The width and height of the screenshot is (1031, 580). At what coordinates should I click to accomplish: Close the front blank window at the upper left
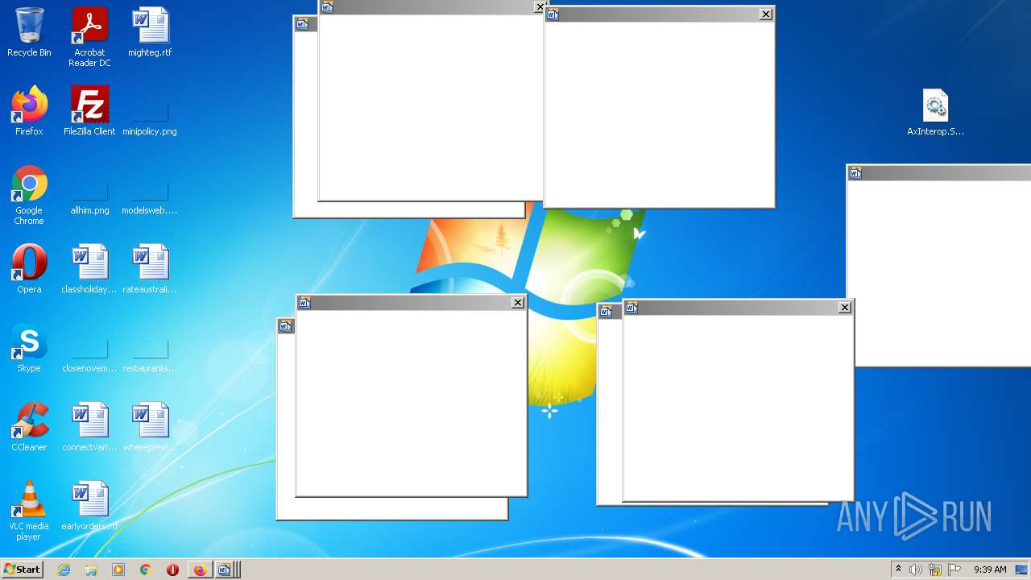tap(540, 7)
